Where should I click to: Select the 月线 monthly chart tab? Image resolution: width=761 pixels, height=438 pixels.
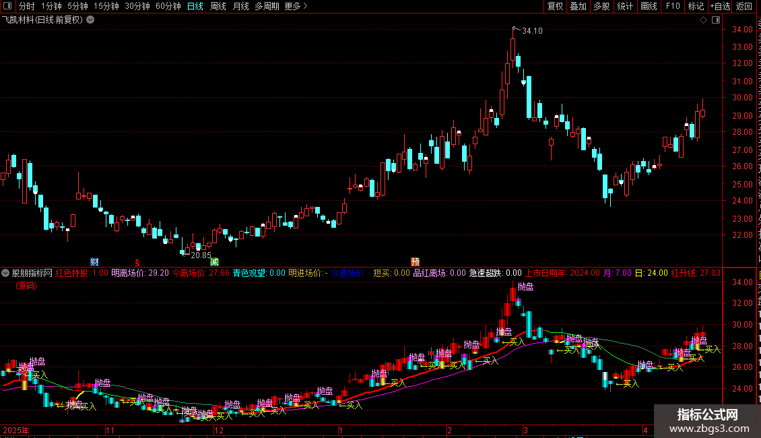click(x=240, y=6)
